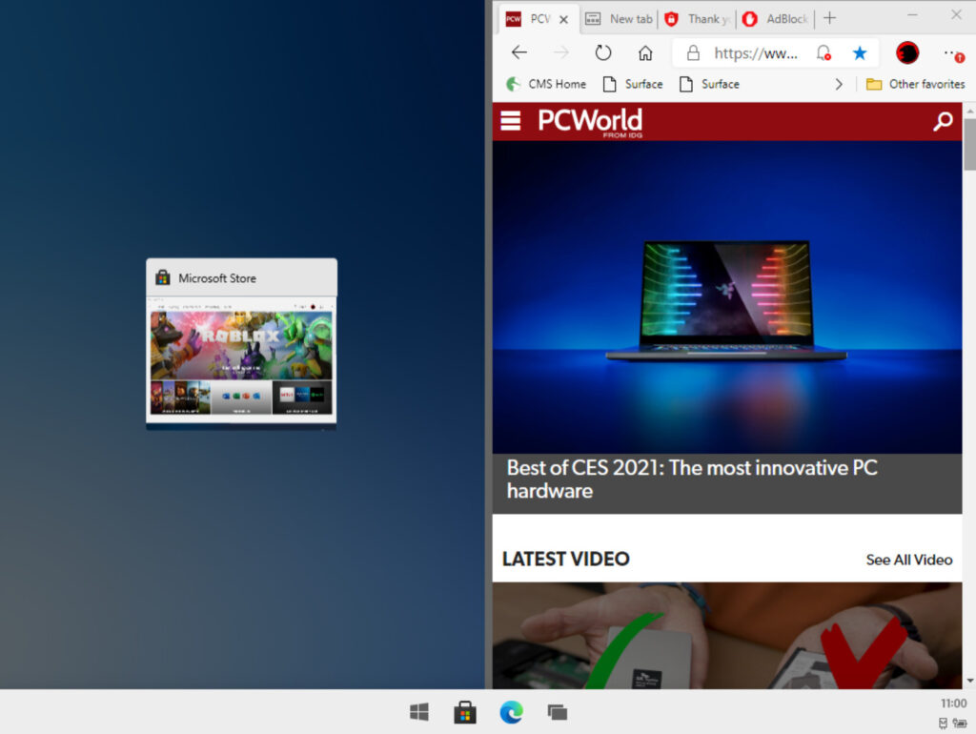Open Microsoft Edge from the taskbar
Image resolution: width=976 pixels, height=734 pixels.
(512, 712)
